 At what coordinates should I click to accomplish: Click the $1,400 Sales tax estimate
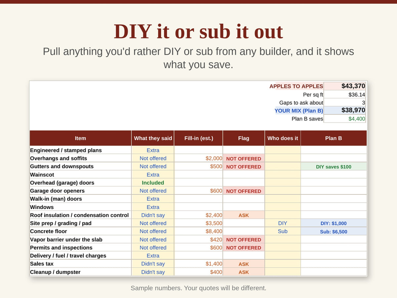pyautogui.click(x=198, y=264)
